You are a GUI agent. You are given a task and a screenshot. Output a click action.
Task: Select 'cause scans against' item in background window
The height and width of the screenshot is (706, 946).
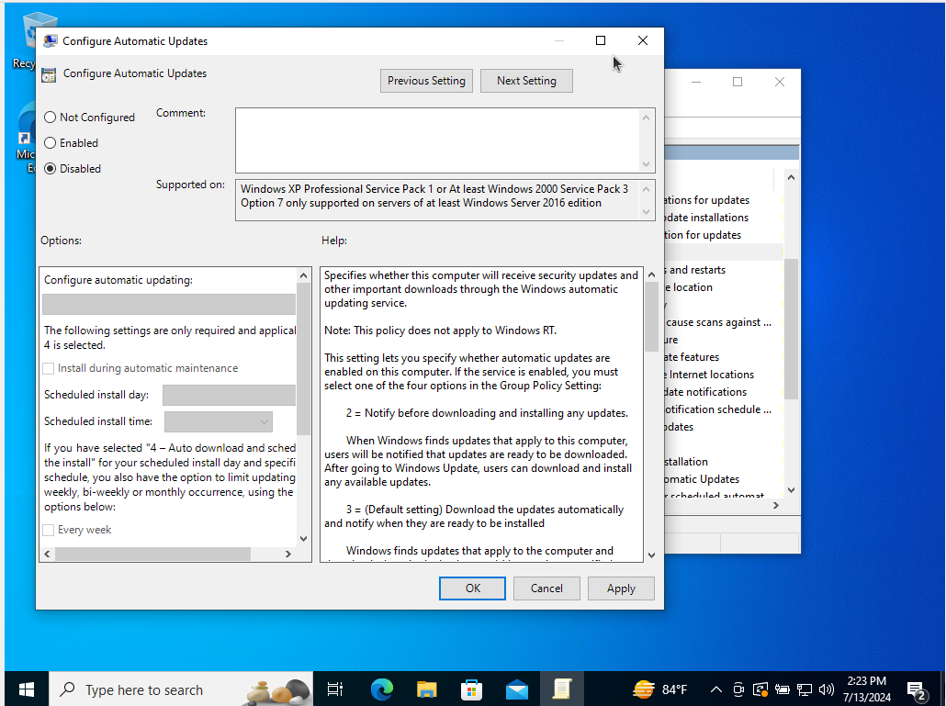click(718, 322)
